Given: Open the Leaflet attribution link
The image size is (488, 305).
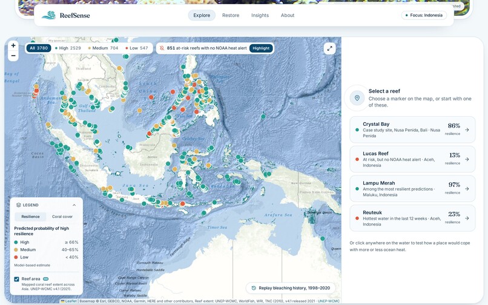Looking at the screenshot, I should point(69,301).
